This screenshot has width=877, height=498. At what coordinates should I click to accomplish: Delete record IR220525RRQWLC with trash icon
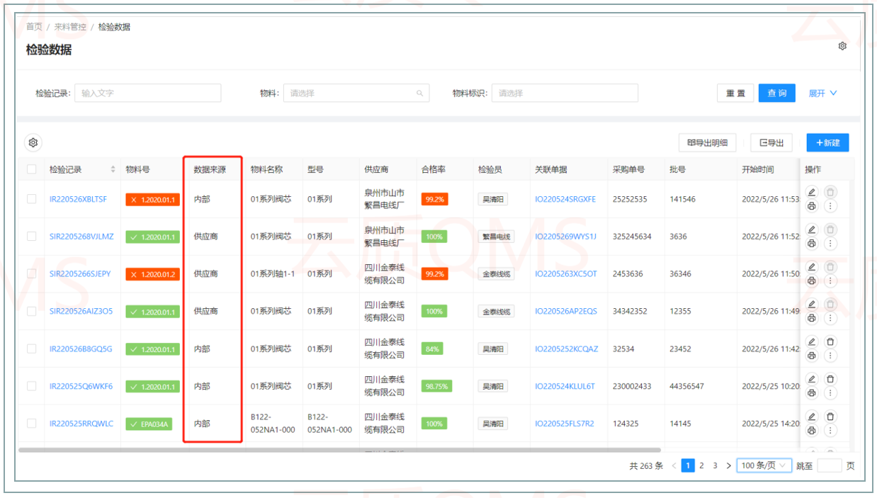click(831, 417)
